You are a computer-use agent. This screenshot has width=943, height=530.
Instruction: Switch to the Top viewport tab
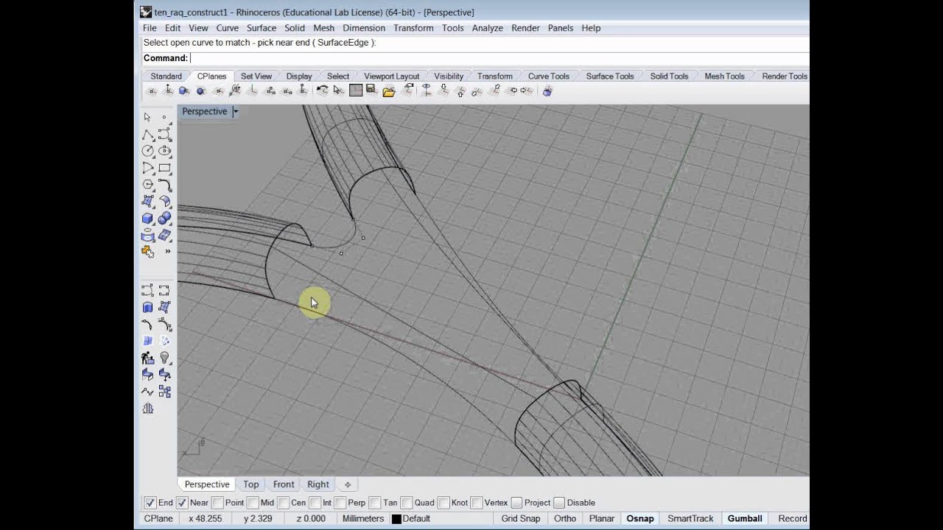pyautogui.click(x=251, y=484)
